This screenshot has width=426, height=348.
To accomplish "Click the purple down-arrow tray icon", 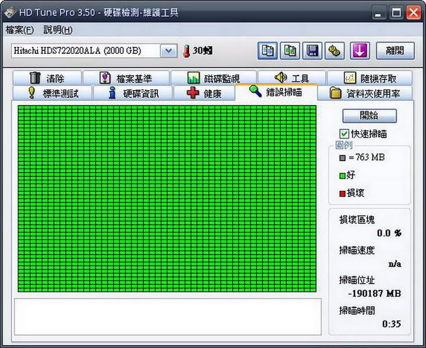I will click(359, 50).
